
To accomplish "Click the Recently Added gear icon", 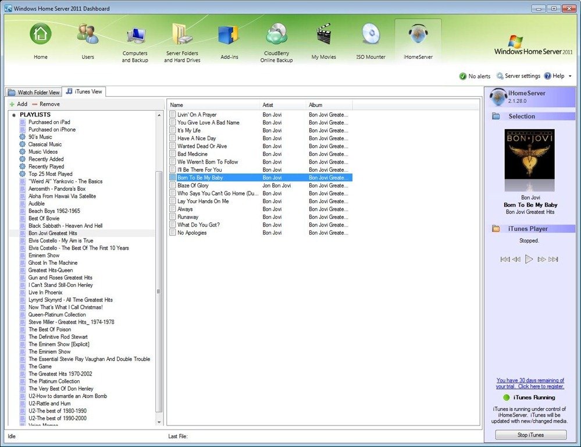I will point(23,159).
